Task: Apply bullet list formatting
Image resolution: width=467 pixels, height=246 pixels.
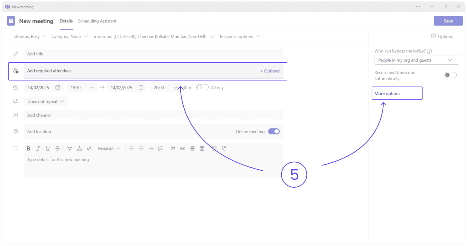Action: [151, 148]
